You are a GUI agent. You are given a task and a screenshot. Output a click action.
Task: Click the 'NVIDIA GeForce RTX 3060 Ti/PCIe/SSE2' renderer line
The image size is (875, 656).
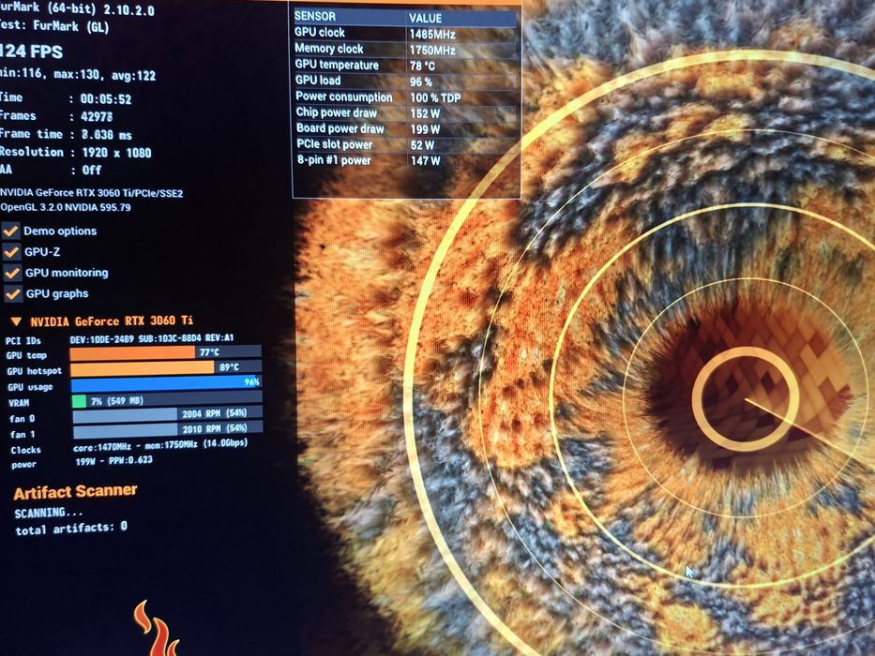coord(92,193)
